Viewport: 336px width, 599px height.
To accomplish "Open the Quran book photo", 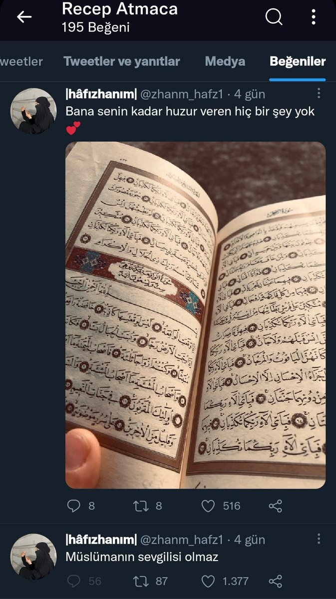I will (195, 315).
